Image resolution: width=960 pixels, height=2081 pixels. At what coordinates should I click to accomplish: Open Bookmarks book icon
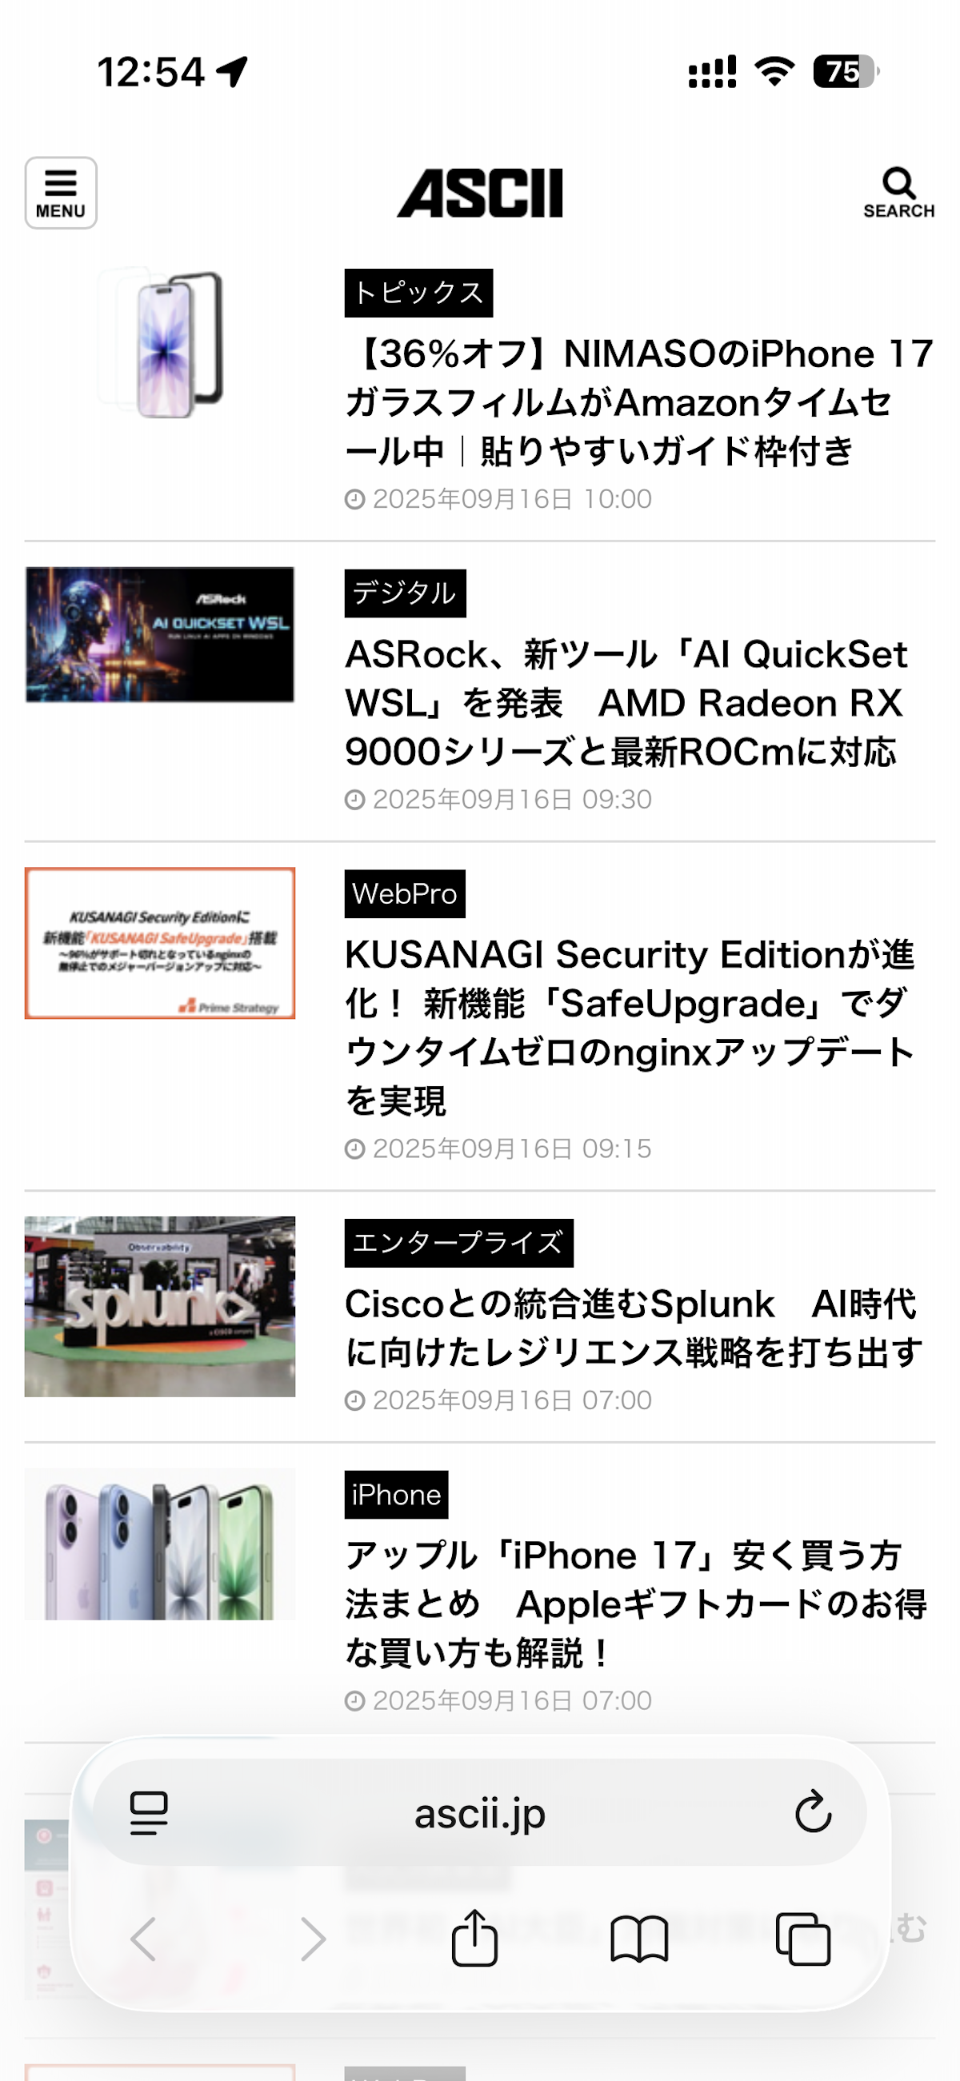[639, 1939]
